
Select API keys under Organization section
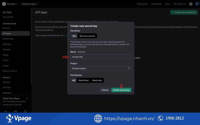click(x=15, y=33)
